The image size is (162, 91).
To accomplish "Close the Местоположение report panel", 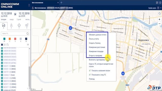I will click(x=161, y=8).
